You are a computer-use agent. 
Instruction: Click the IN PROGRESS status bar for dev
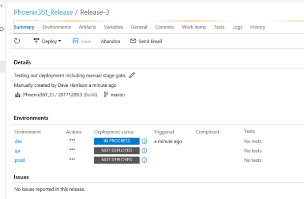[x=116, y=141]
